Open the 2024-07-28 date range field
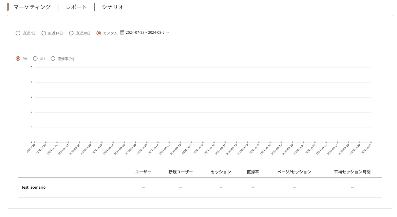Viewport: 397px width, 217px height. click(x=145, y=32)
